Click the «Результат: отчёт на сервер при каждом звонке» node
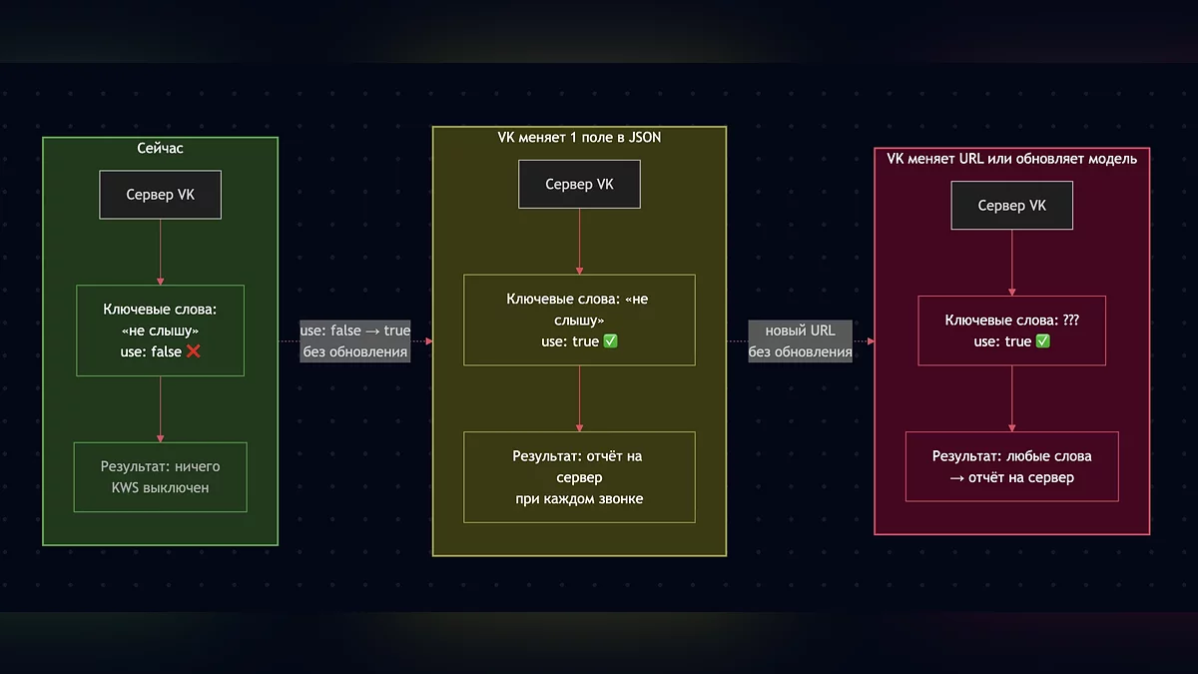 pyautogui.click(x=579, y=477)
